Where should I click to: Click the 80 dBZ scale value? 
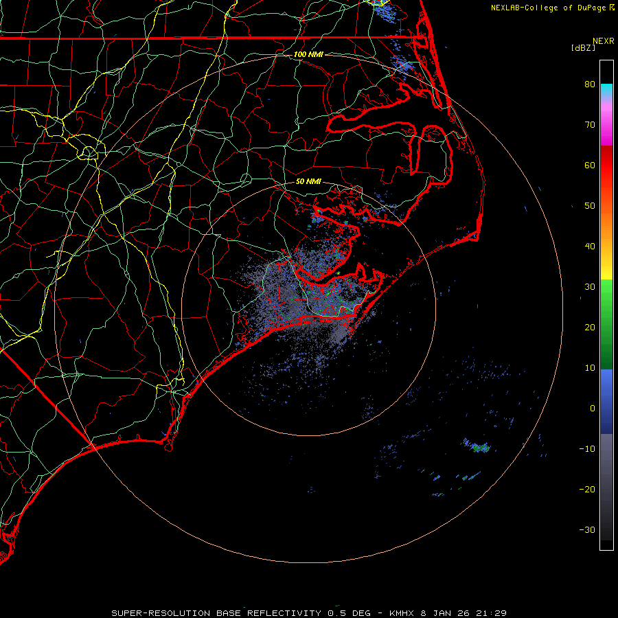(590, 84)
